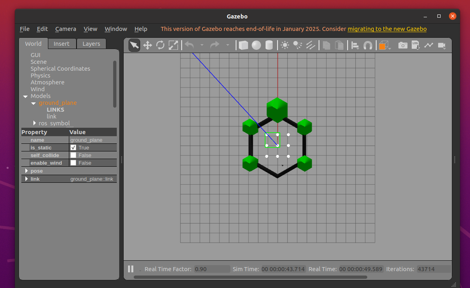This screenshot has width=470, height=288.
Task: Toggle the self_collide checkbox
Action: 73,155
